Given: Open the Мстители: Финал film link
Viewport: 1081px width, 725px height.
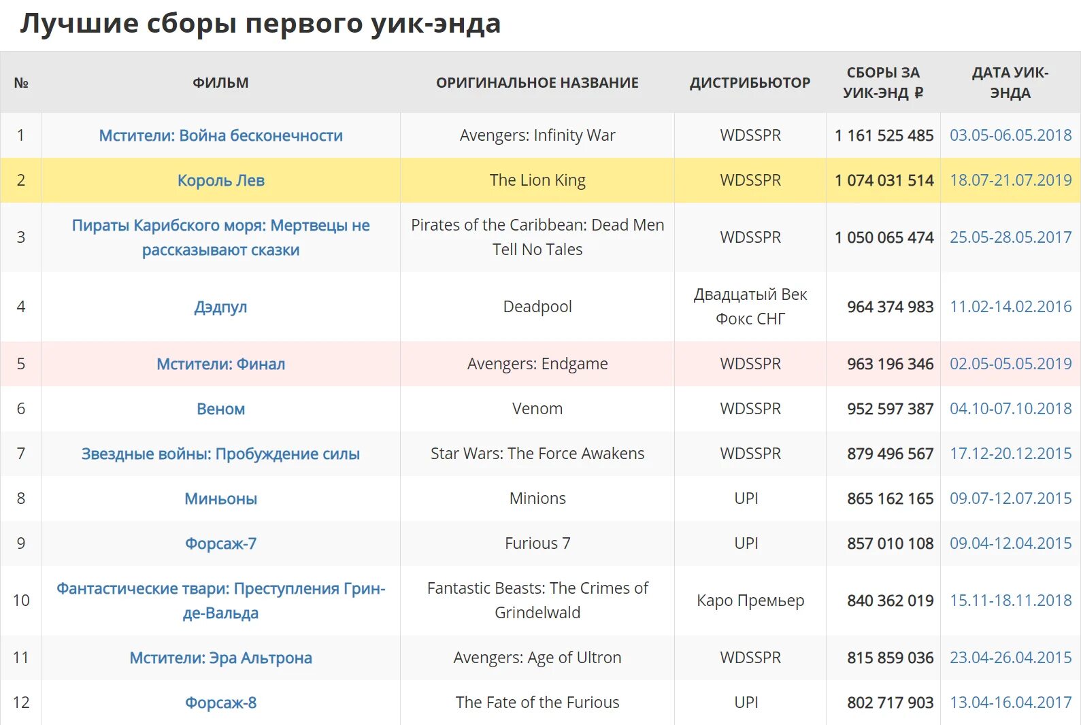Looking at the screenshot, I should point(220,364).
